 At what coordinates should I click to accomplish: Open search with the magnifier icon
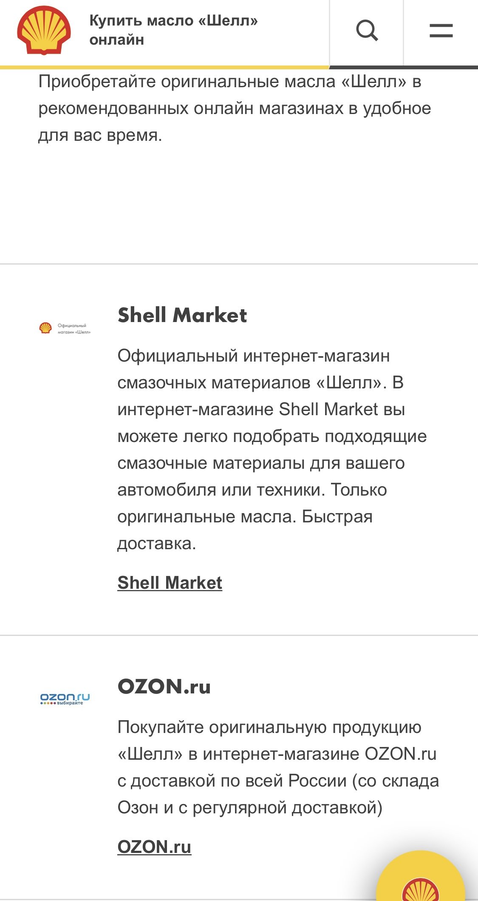click(367, 31)
